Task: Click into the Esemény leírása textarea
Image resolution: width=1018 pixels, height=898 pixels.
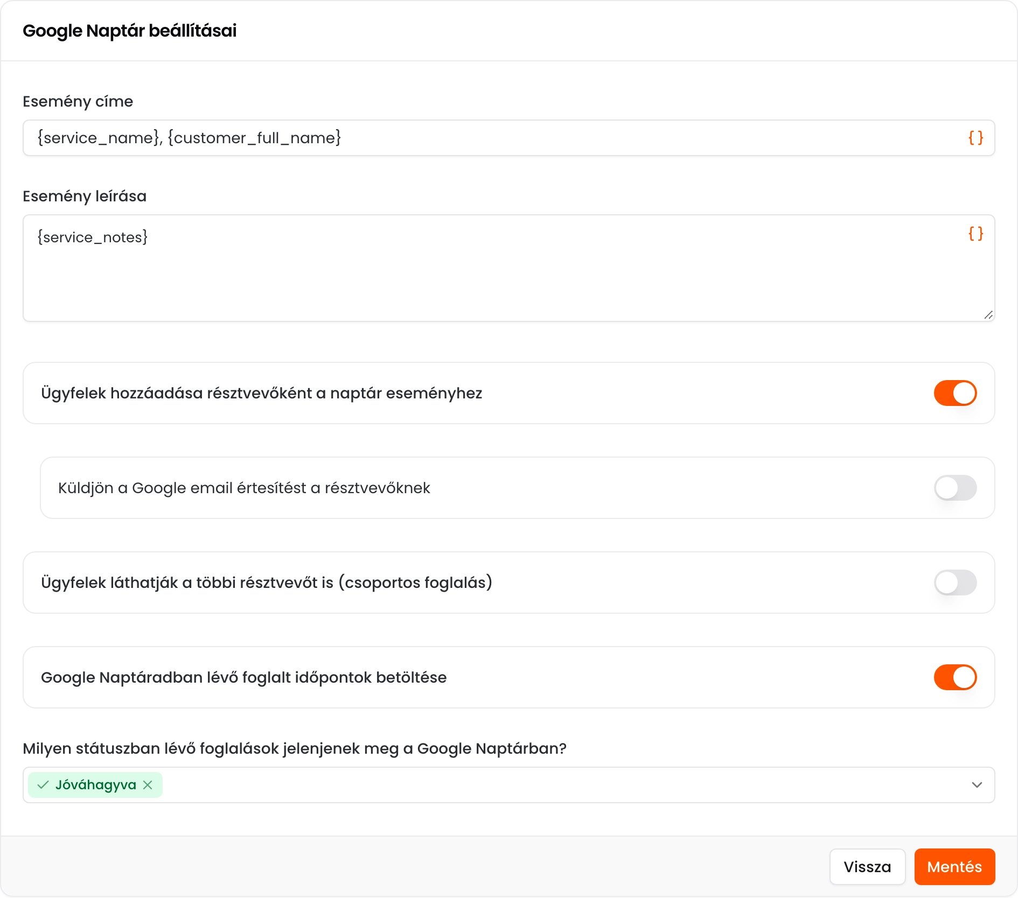Action: (508, 268)
